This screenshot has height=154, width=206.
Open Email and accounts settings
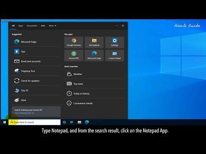click(36, 61)
